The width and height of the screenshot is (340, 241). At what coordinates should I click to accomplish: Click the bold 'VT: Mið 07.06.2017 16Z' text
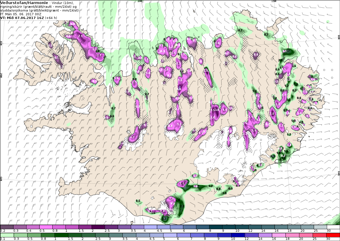point(22,18)
